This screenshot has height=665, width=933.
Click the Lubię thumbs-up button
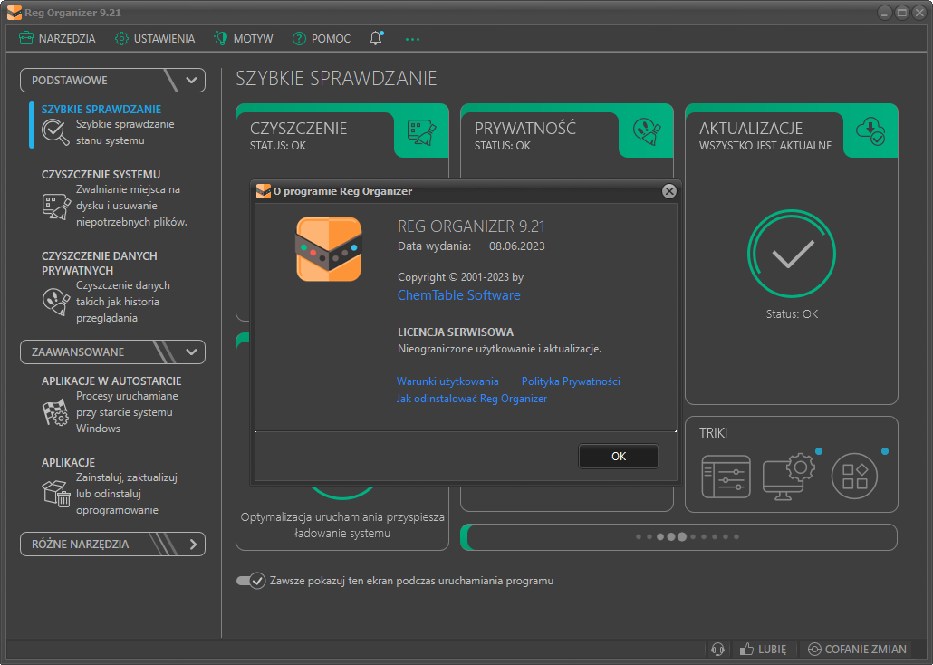(763, 649)
